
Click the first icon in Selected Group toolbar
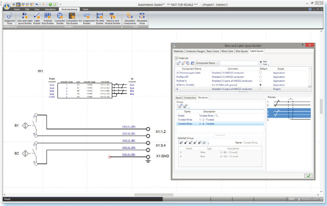(181, 143)
